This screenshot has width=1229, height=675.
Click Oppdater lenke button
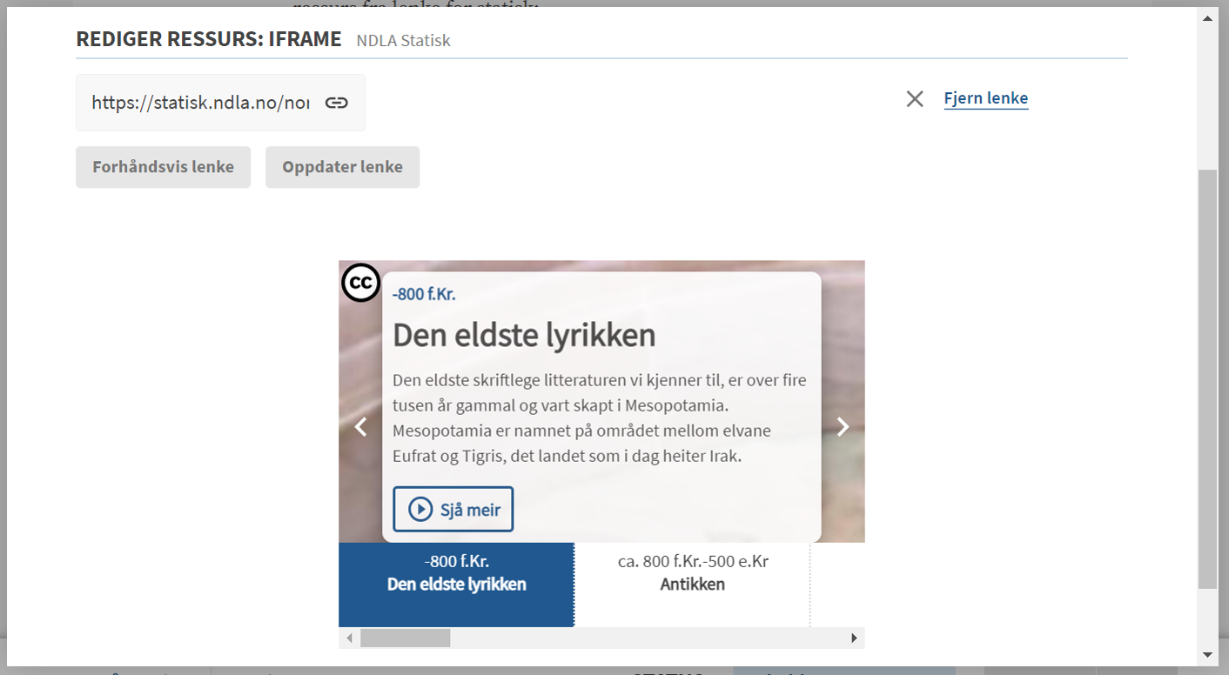tap(342, 167)
